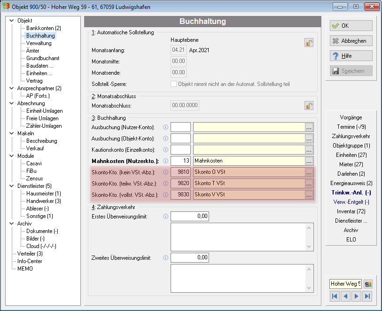382x311 pixels.
Task: Toggle Sollstell.-Sperre checkbox
Action: pos(173,84)
